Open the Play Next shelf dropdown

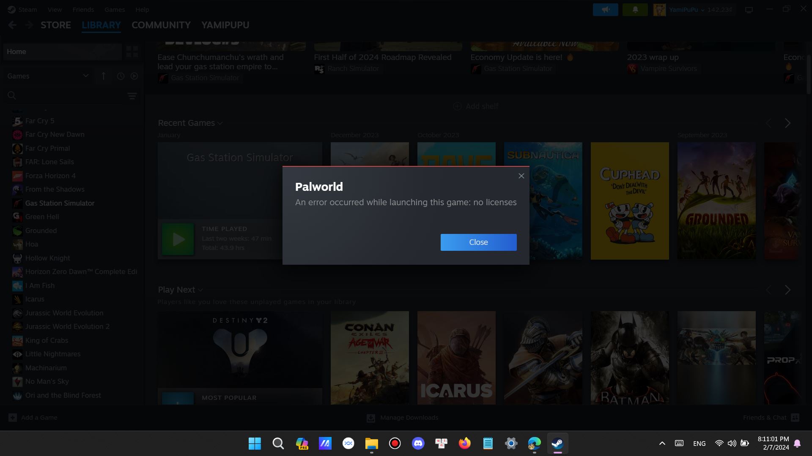point(200,290)
